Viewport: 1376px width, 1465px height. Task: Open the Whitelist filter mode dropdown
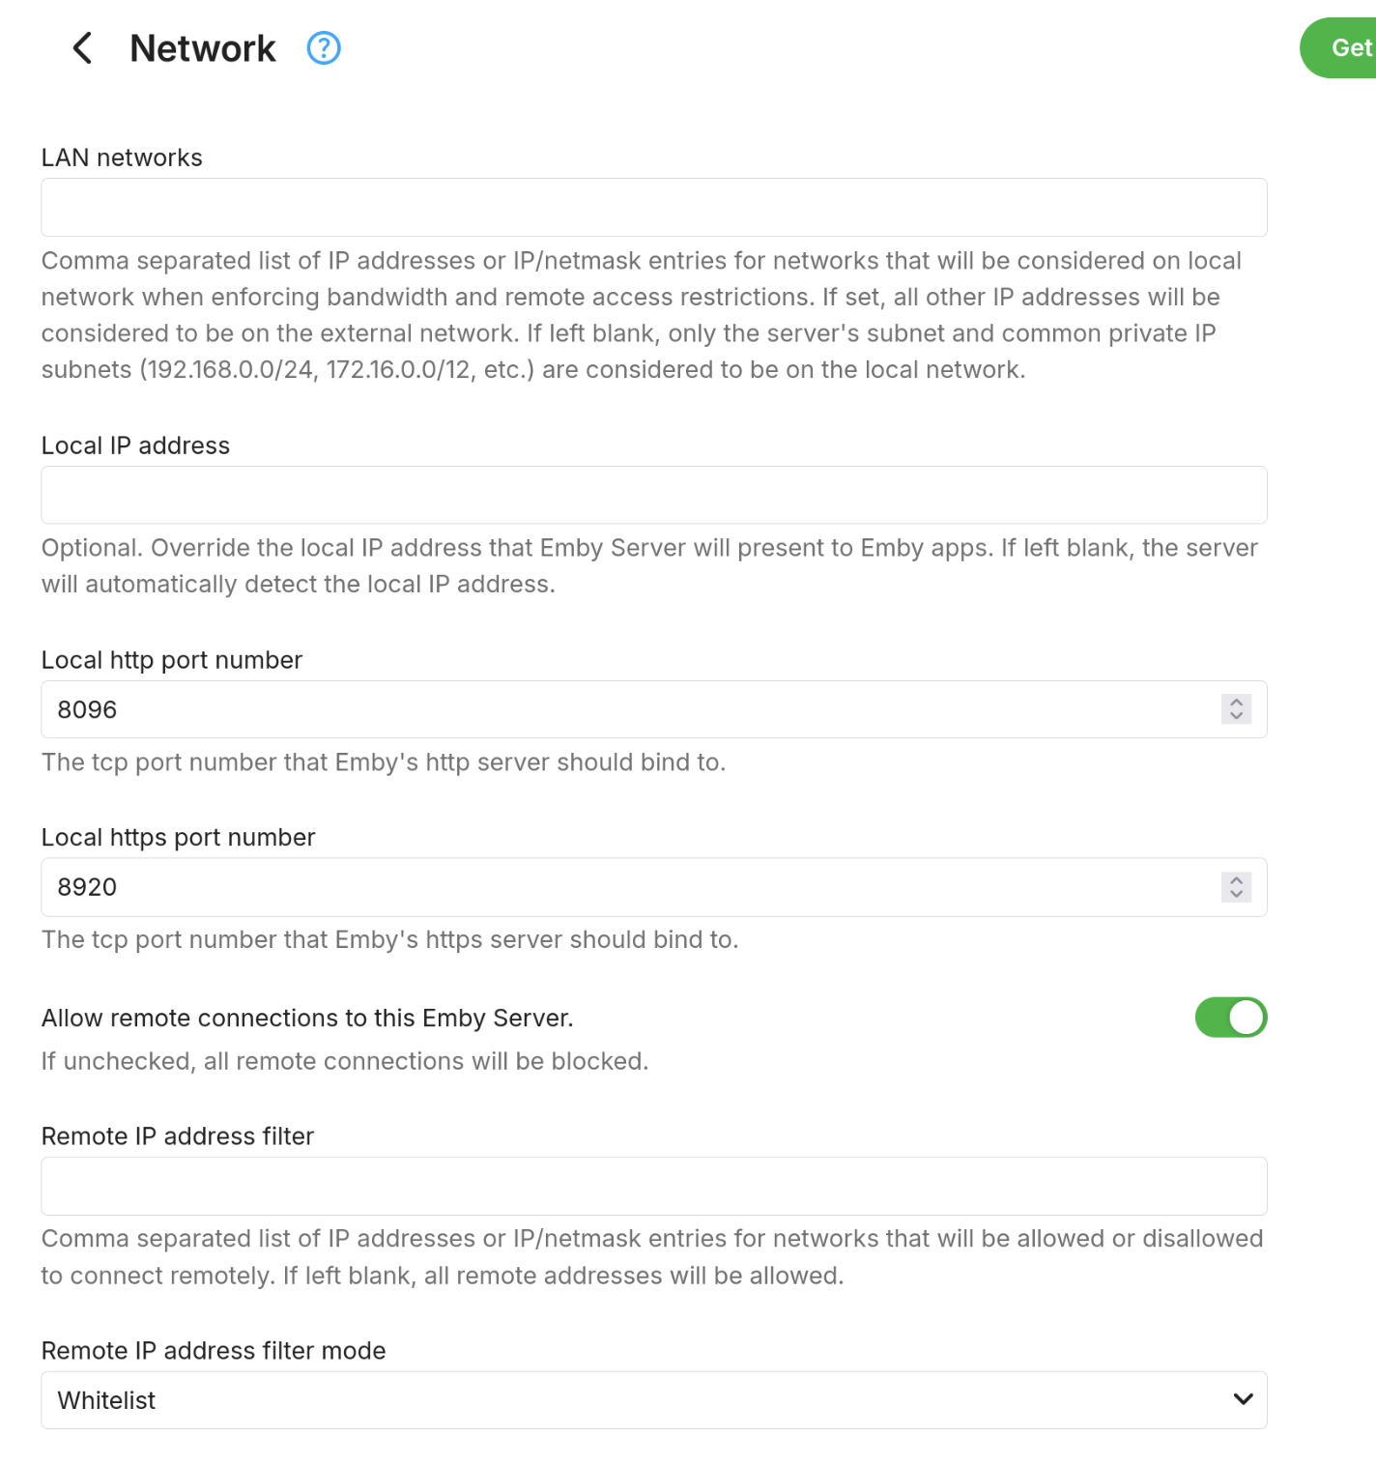(654, 1400)
